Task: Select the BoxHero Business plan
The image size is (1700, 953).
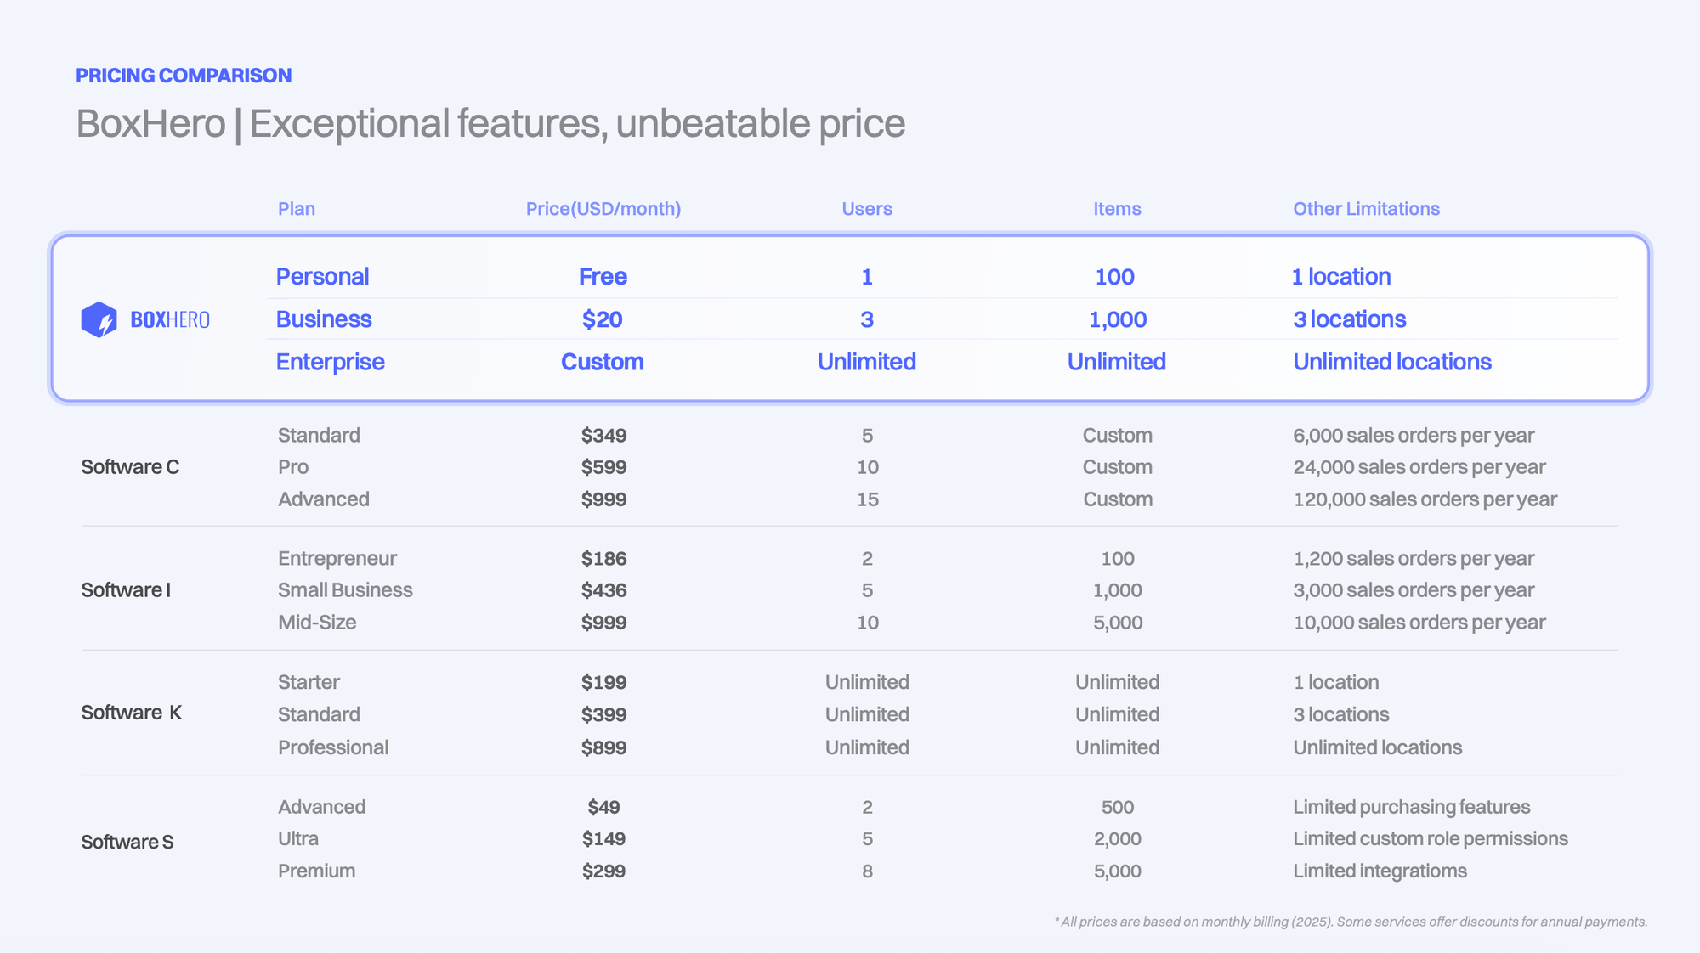Action: (323, 319)
